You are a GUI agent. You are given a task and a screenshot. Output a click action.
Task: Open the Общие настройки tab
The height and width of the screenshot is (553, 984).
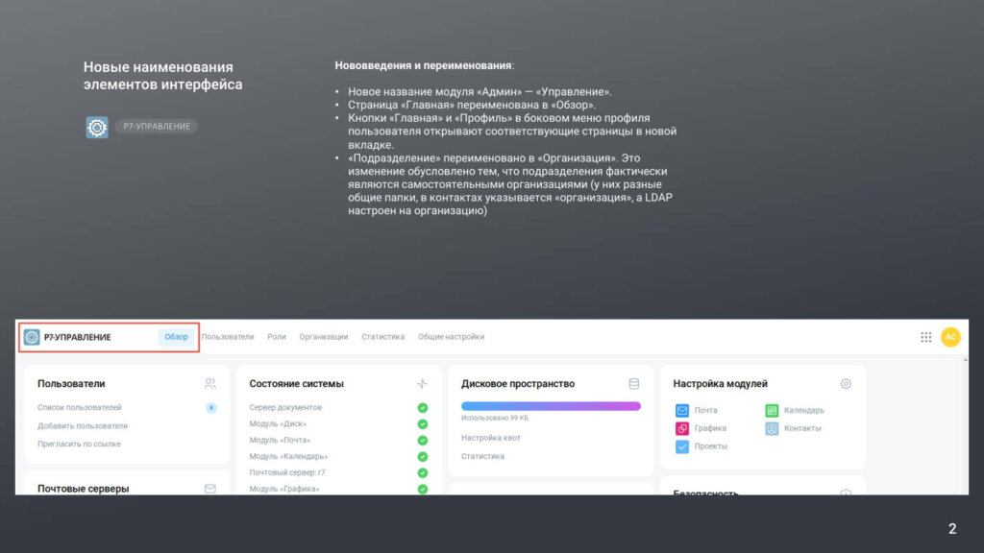click(x=451, y=337)
